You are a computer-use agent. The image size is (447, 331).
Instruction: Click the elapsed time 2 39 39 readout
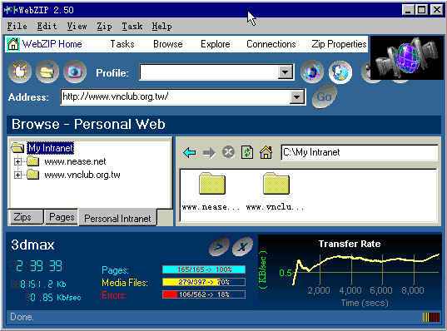tap(39, 266)
